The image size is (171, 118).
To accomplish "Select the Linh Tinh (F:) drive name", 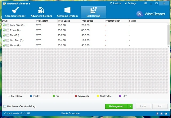I will (17, 40).
